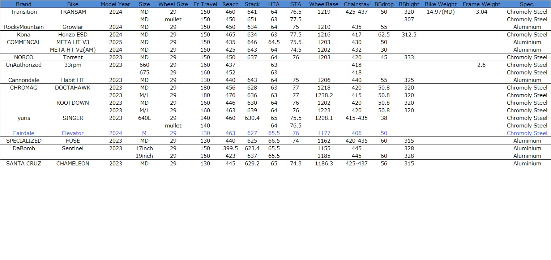Click the Model Year header cell

click(115, 4)
